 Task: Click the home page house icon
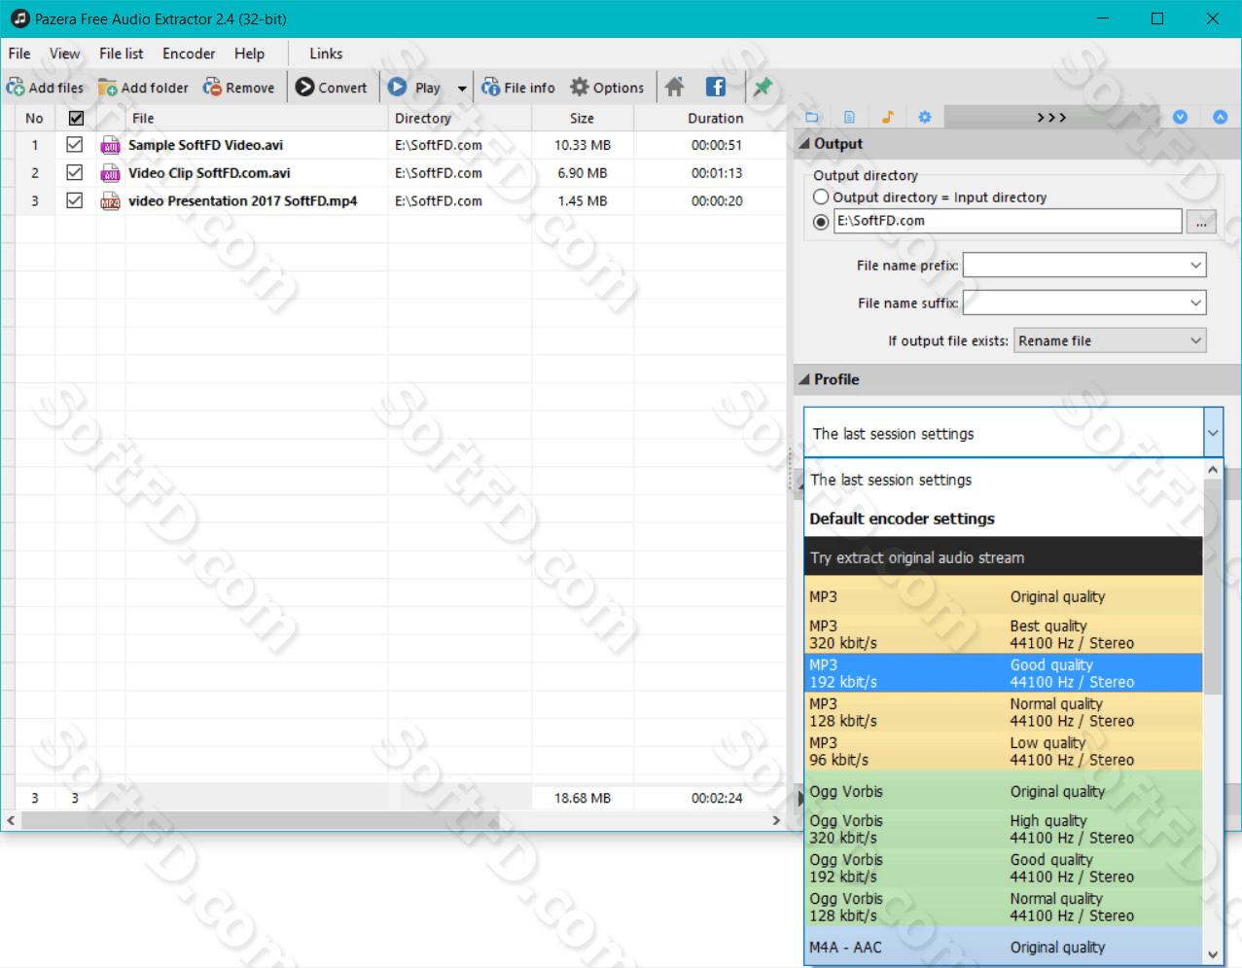674,87
